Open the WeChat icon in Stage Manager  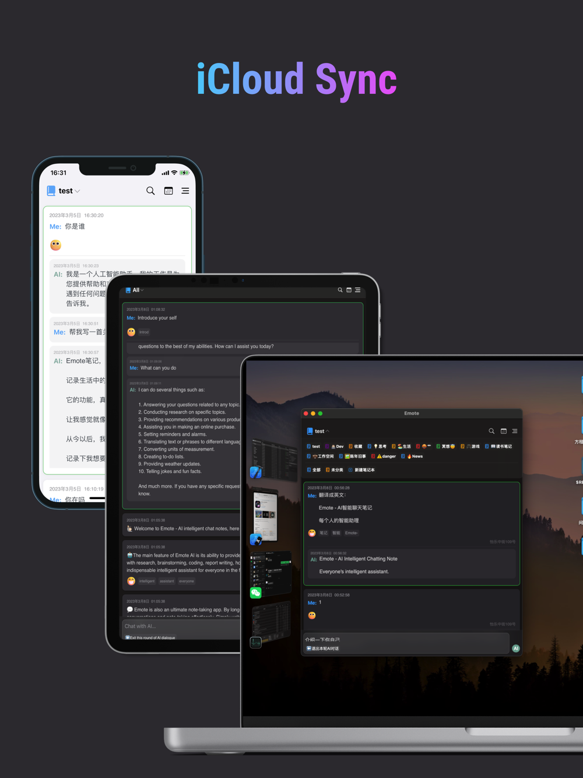256,593
